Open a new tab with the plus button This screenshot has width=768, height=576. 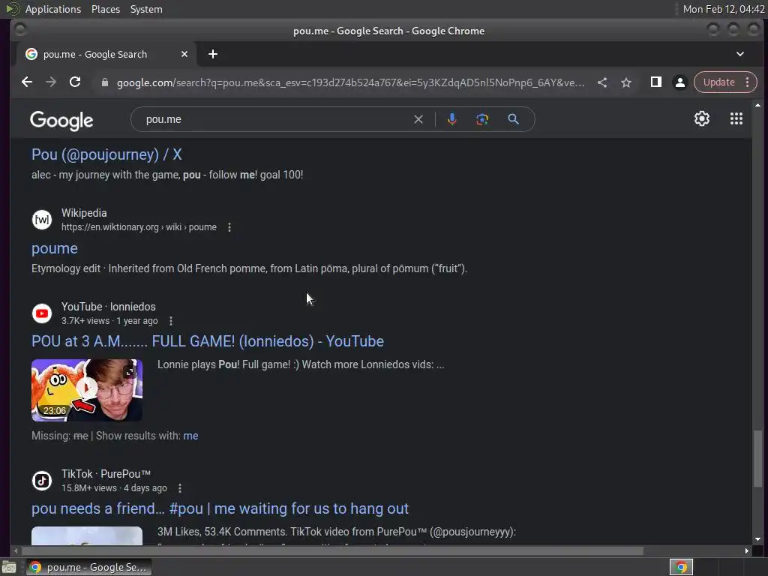[212, 54]
